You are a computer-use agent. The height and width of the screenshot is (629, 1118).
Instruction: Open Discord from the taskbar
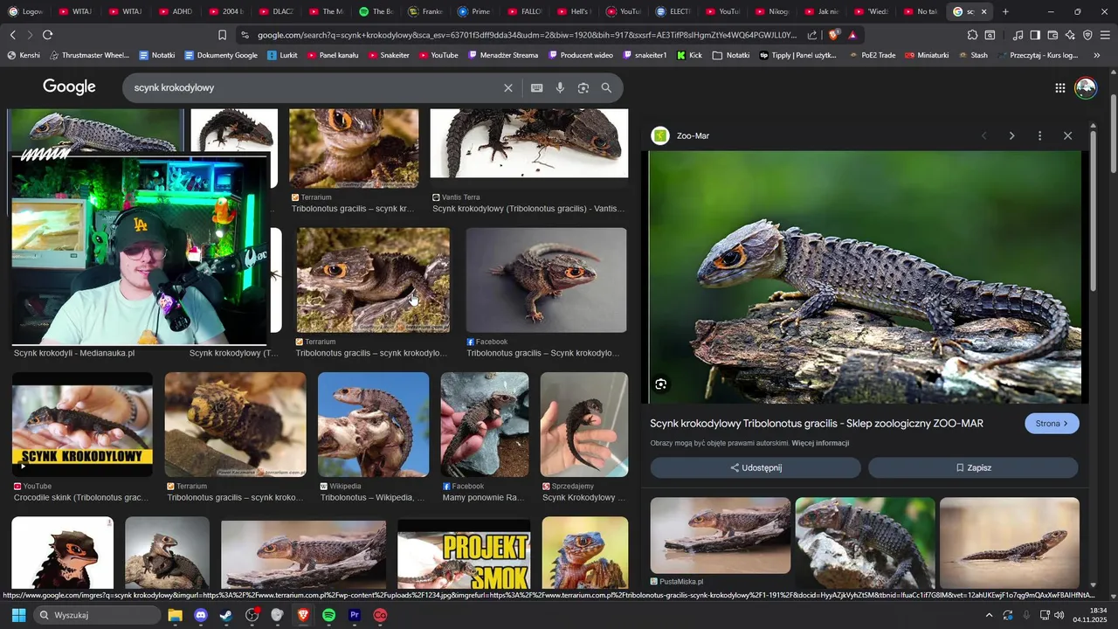(x=200, y=615)
